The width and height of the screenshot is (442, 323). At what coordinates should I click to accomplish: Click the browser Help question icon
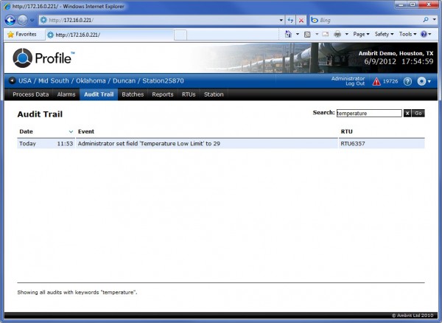coord(424,34)
